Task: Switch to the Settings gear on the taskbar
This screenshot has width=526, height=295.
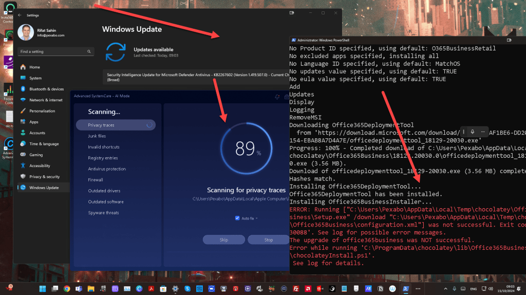Action: tap(176, 289)
